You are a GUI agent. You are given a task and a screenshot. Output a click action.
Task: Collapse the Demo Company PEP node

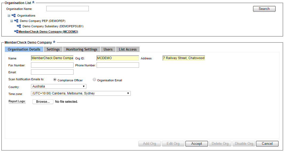pos(11,21)
